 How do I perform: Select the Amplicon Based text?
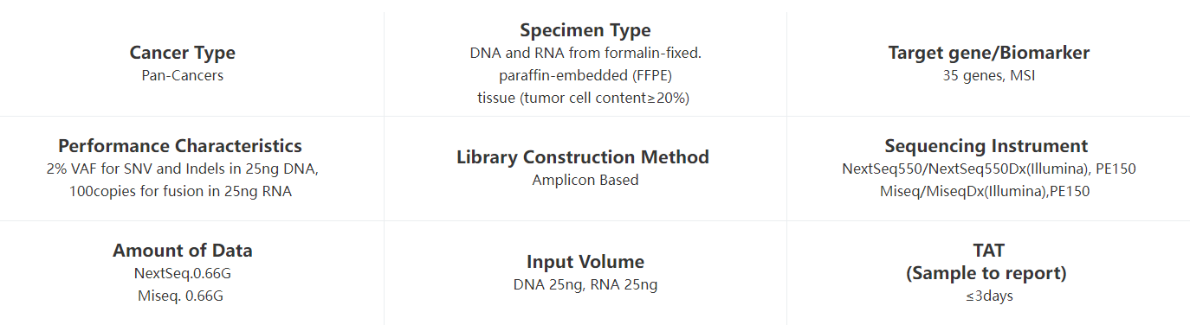[x=585, y=180]
